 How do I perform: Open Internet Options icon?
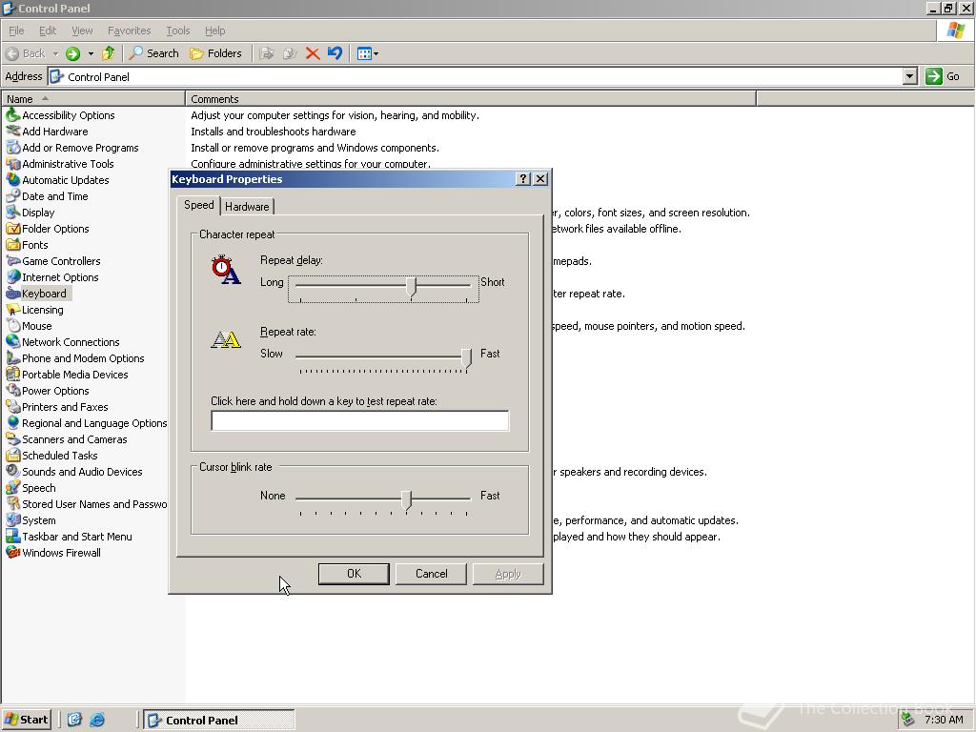12,277
